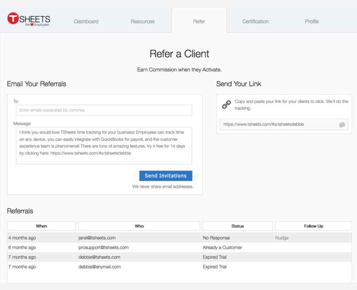Viewport: 357px width, 290px height.
Task: Select debbie@anymail.com email cell
Action: click(x=100, y=267)
